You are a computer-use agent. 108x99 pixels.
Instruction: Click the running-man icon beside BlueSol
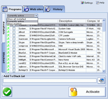[x=8, y=53]
